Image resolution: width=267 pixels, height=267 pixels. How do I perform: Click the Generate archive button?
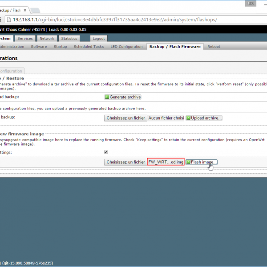click(123, 97)
